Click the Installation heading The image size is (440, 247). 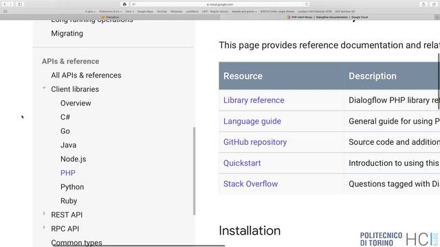click(250, 231)
